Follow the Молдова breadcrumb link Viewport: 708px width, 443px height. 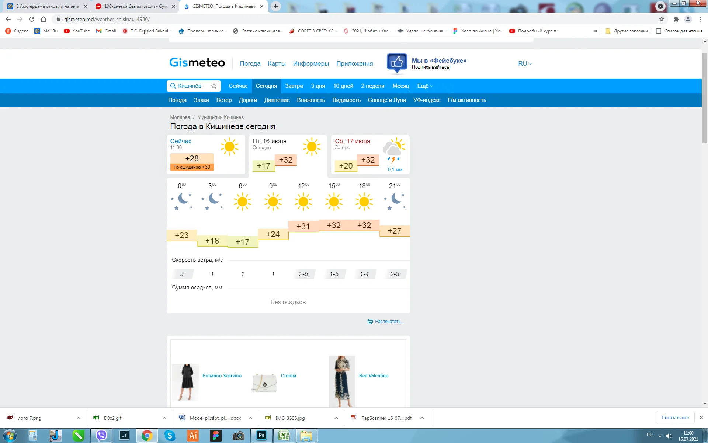click(x=180, y=117)
